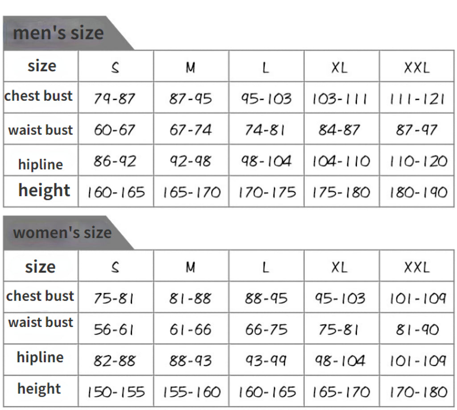The image size is (457, 410).
Task: Click women's waist bust cell 81-90
Action: 417,330
